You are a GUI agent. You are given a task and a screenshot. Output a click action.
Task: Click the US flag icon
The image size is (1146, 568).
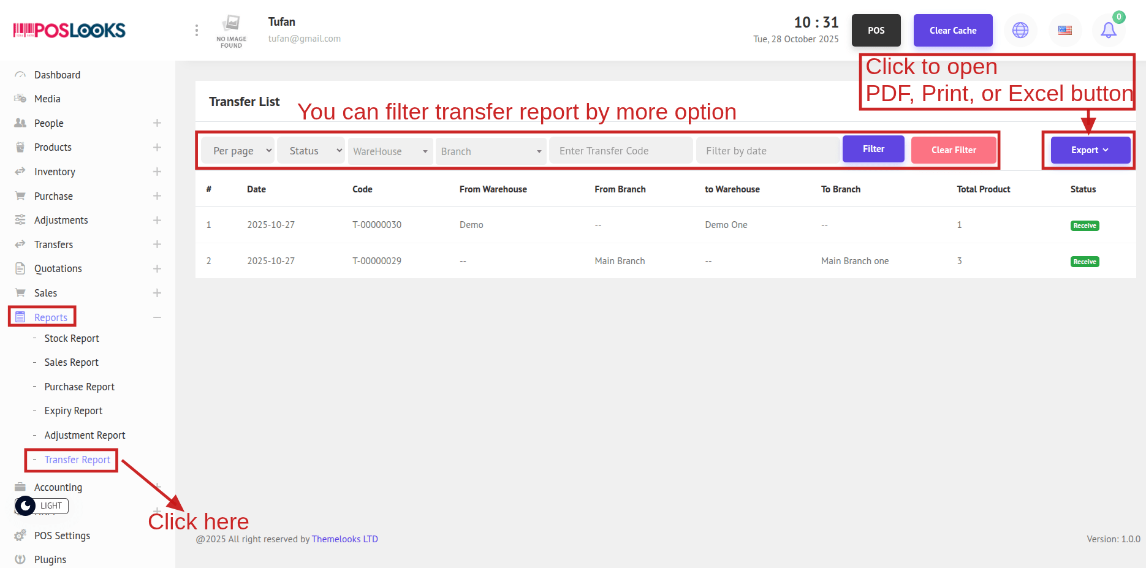click(x=1065, y=30)
